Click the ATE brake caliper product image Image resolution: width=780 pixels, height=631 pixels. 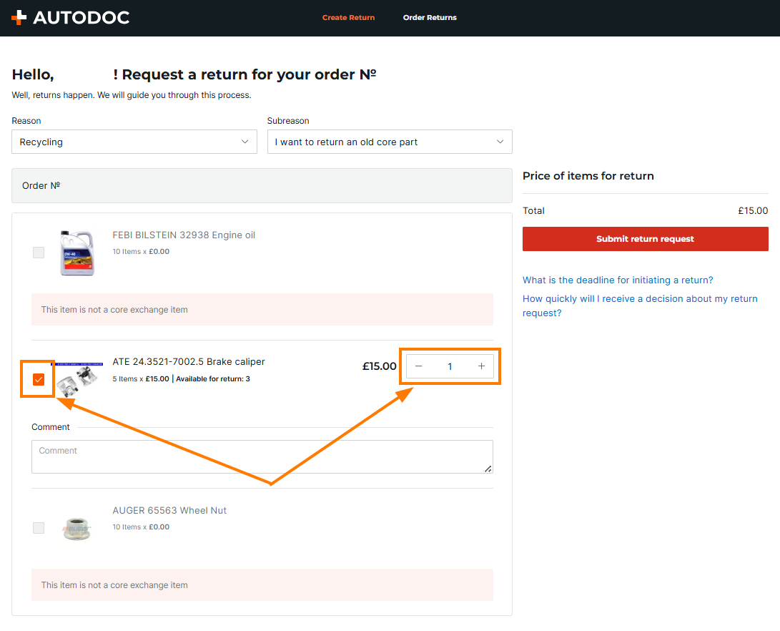[77, 381]
